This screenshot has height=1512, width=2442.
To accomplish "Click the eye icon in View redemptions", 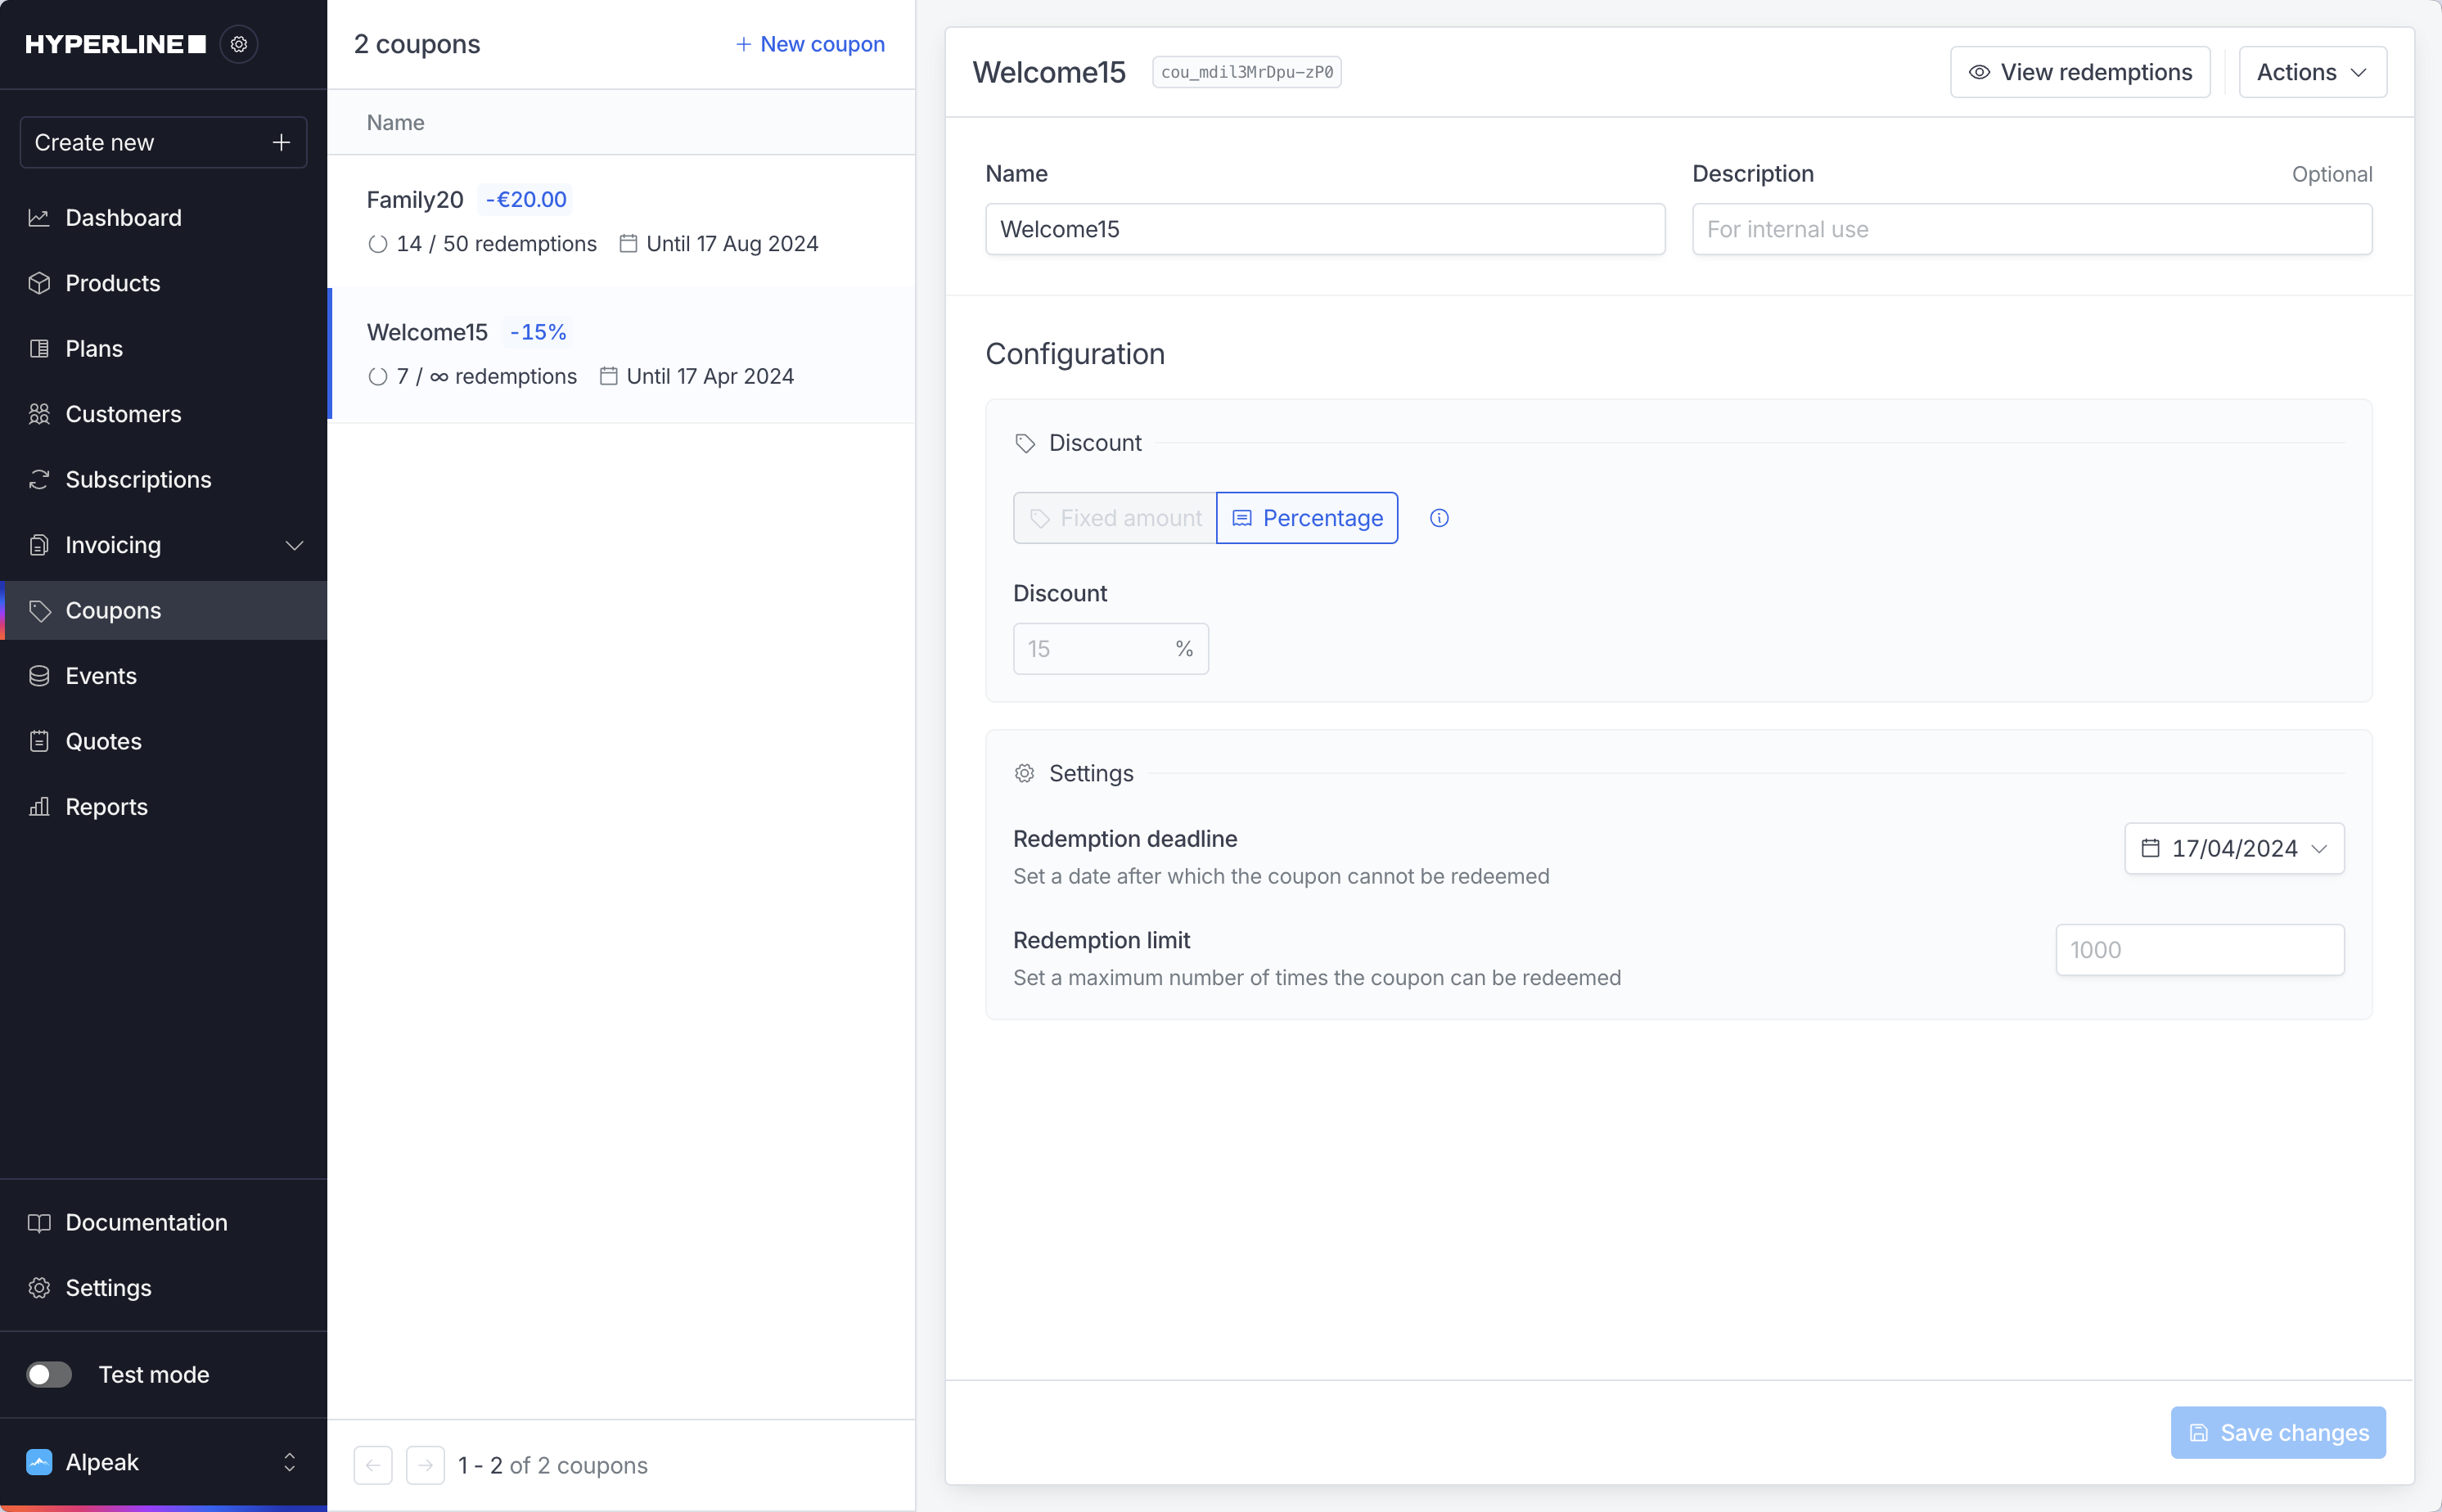I will pos(1978,72).
